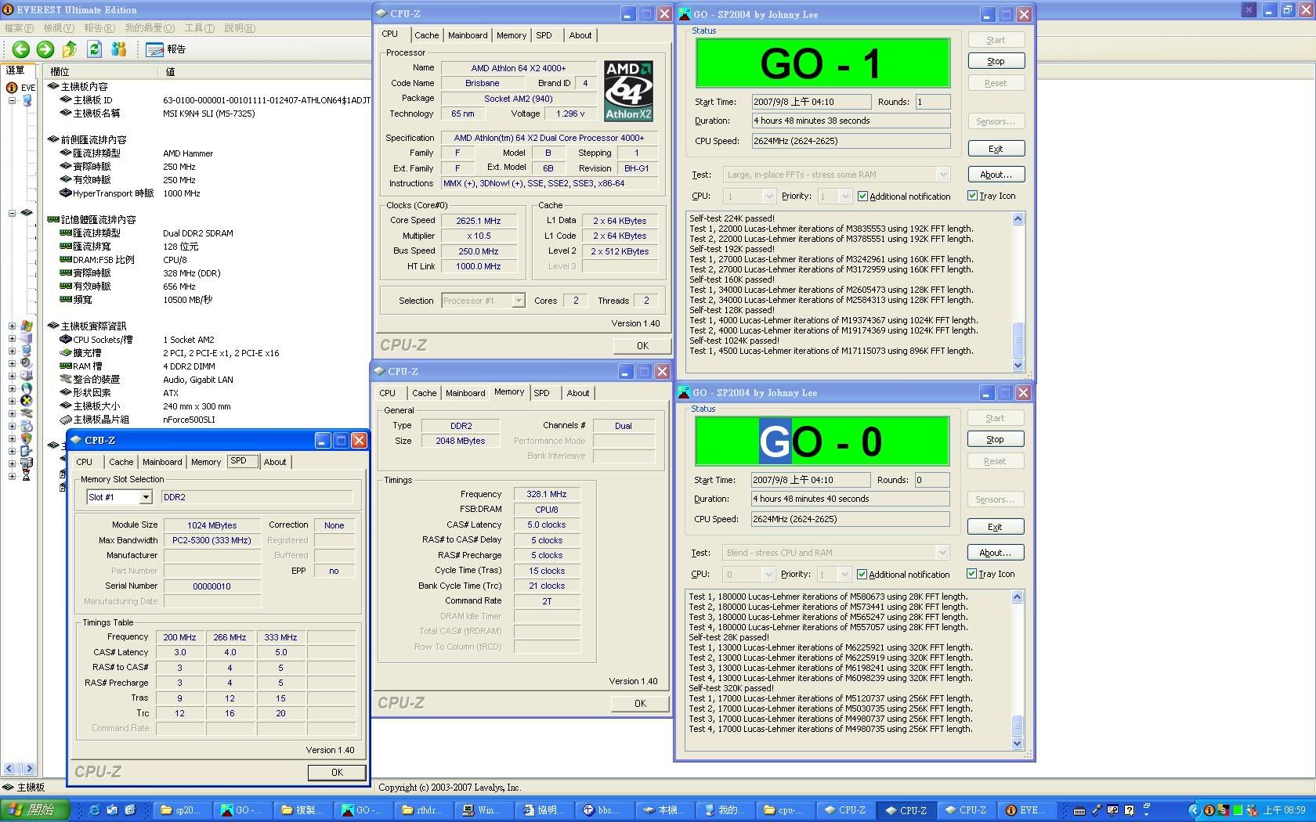Collapse the motherboard tree node minus box

tap(12, 213)
